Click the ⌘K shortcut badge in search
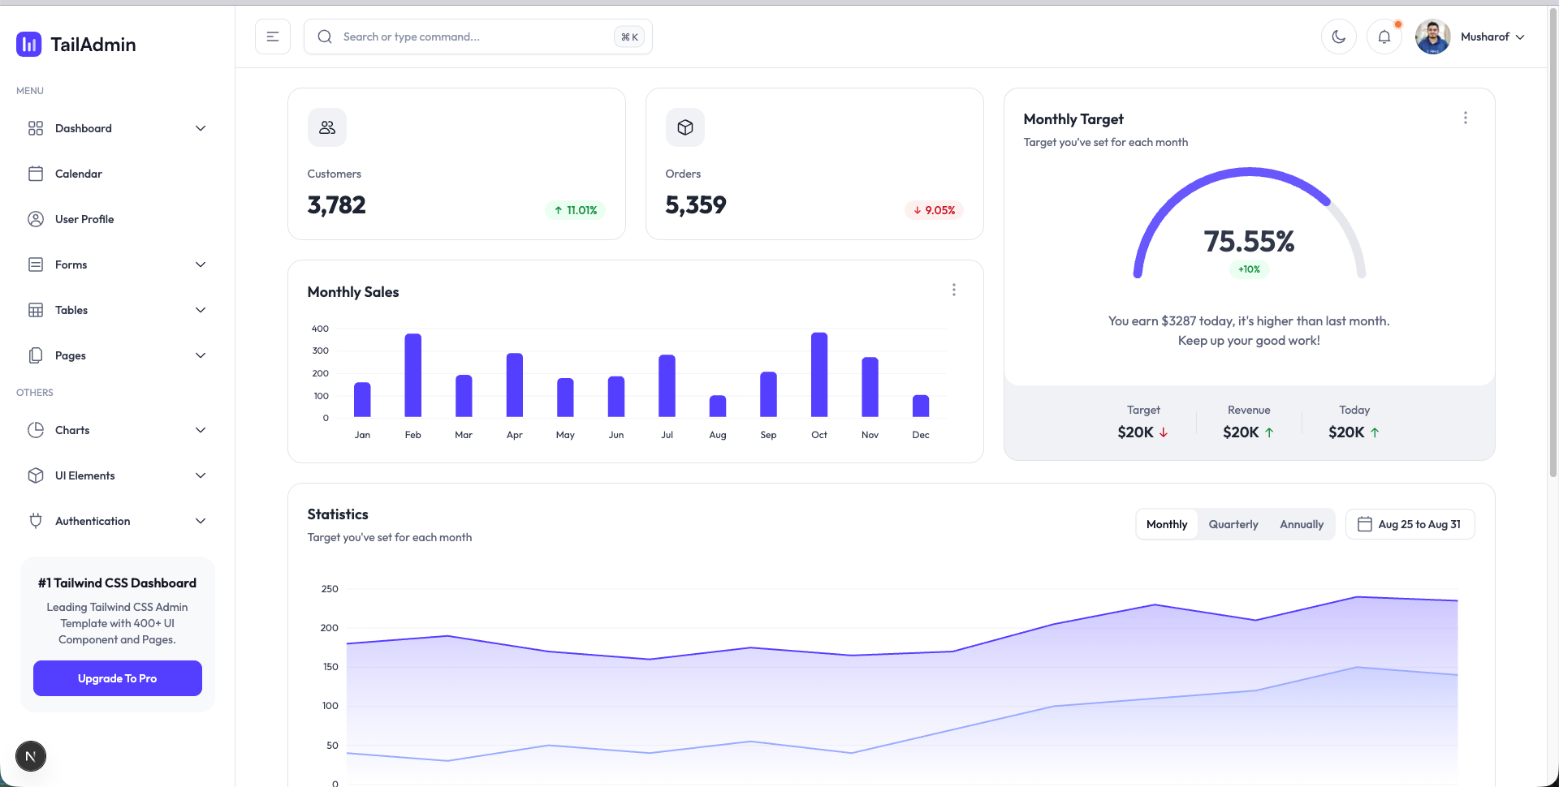This screenshot has height=787, width=1559. (x=629, y=37)
